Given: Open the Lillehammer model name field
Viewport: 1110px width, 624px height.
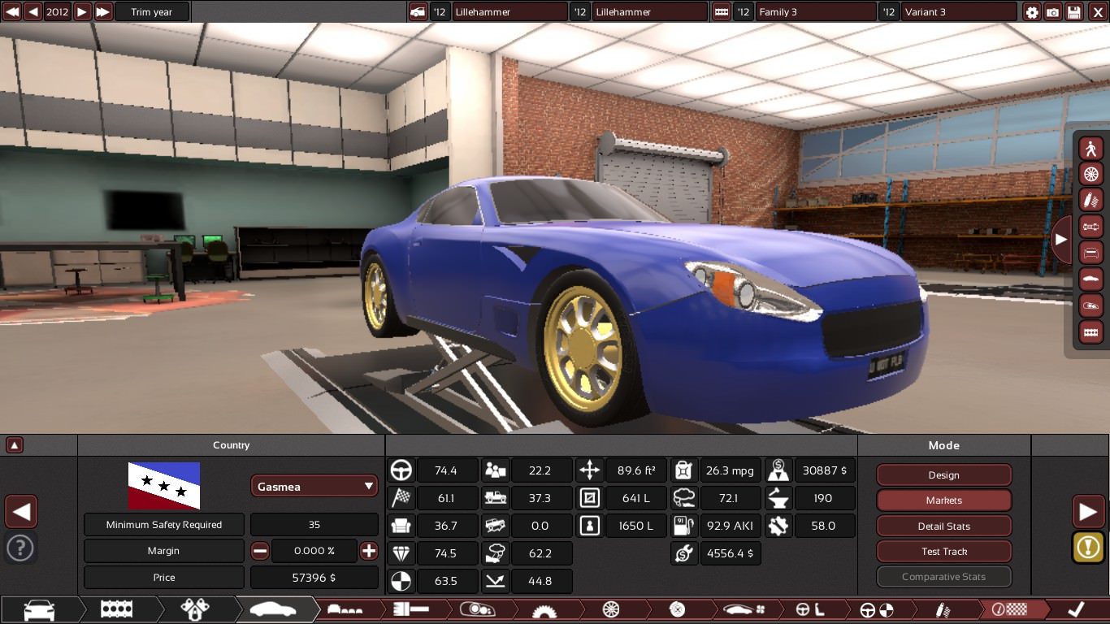Looking at the screenshot, I should coord(509,11).
